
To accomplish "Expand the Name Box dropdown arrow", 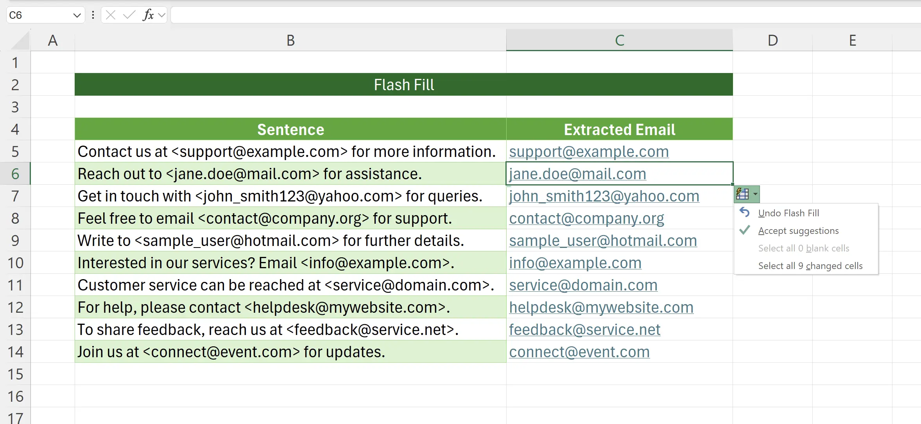I will 77,15.
